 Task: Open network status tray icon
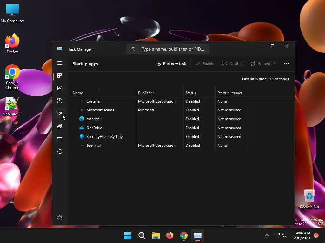pos(277,235)
